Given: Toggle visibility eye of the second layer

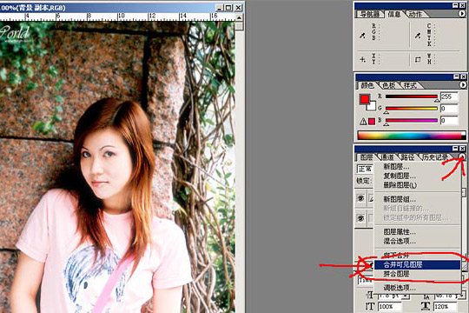Looking at the screenshot, I should point(360,218).
